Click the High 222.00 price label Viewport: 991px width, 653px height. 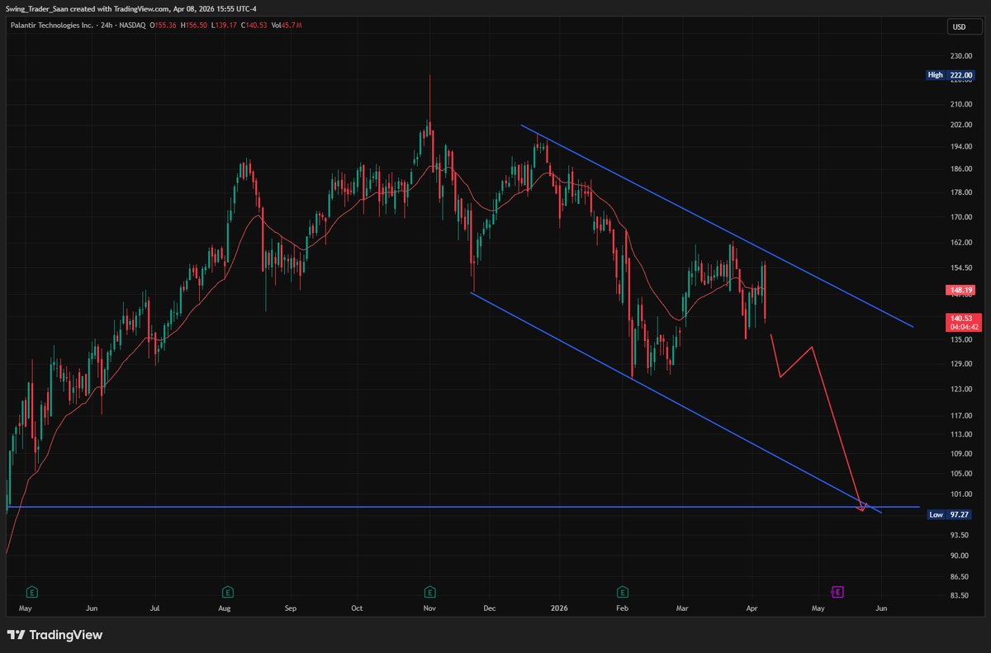pyautogui.click(x=951, y=75)
